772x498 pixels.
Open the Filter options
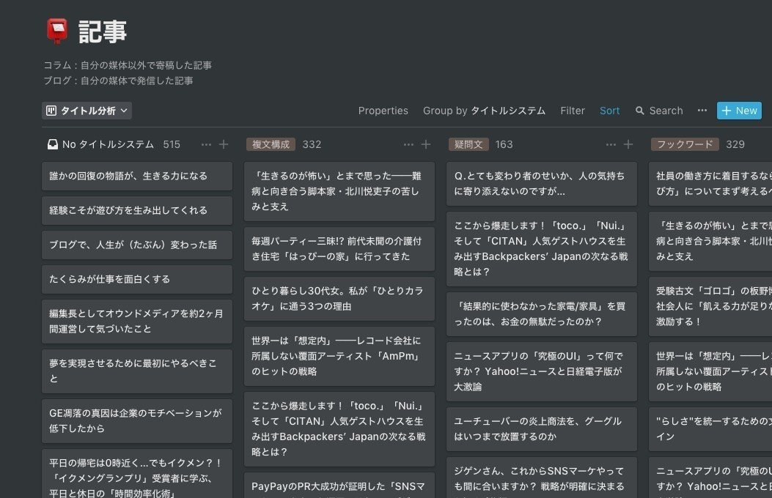573,111
